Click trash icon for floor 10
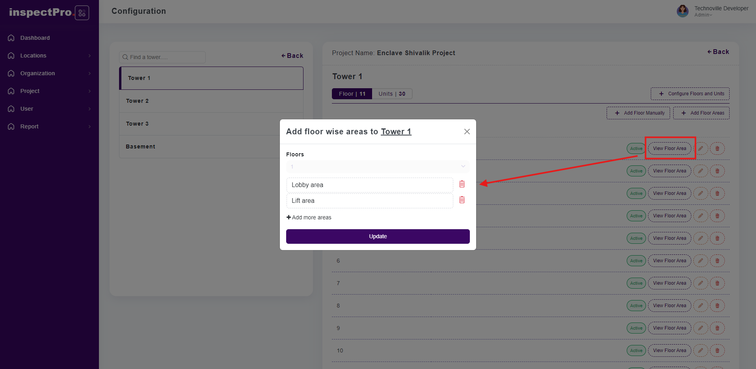 coord(717,350)
